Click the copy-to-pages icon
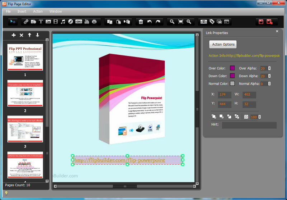Image resolution: width=287 pixels, height=200 pixels. tap(127, 22)
